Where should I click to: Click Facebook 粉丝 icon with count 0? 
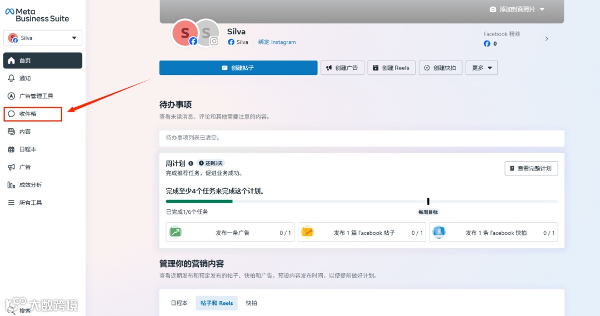[x=487, y=44]
